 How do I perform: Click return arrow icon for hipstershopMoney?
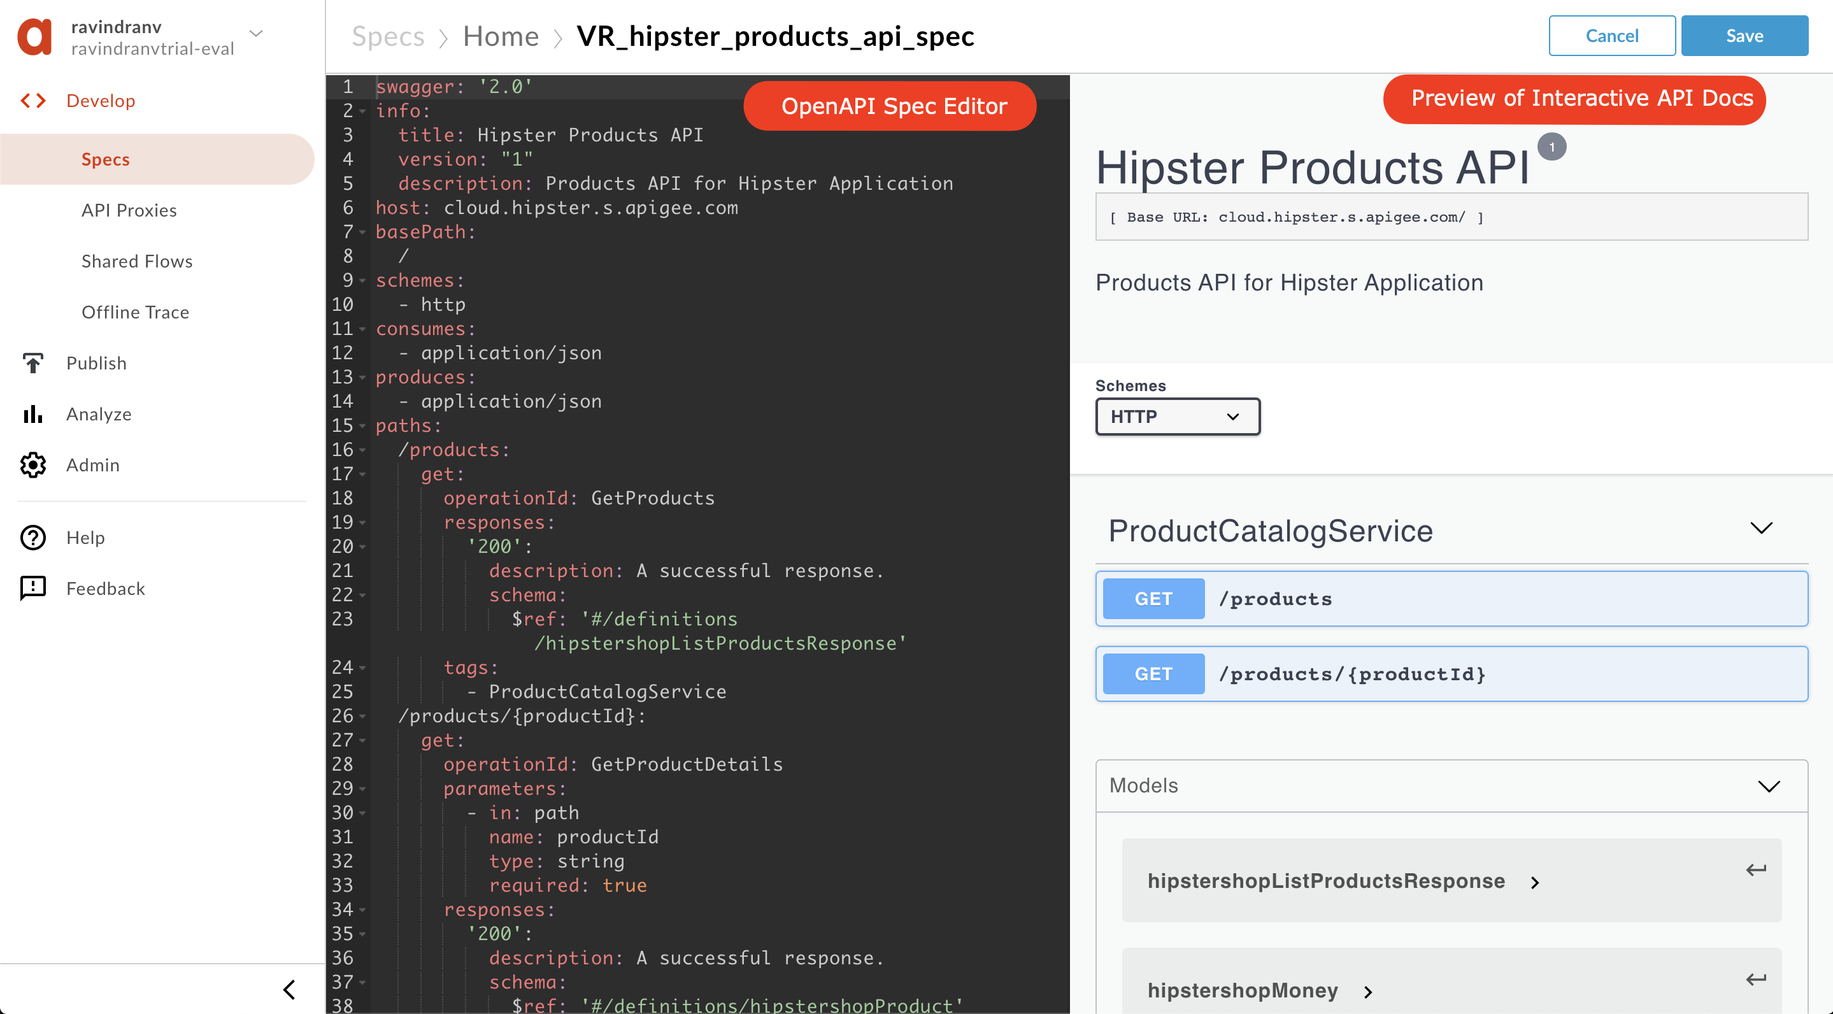(x=1756, y=980)
